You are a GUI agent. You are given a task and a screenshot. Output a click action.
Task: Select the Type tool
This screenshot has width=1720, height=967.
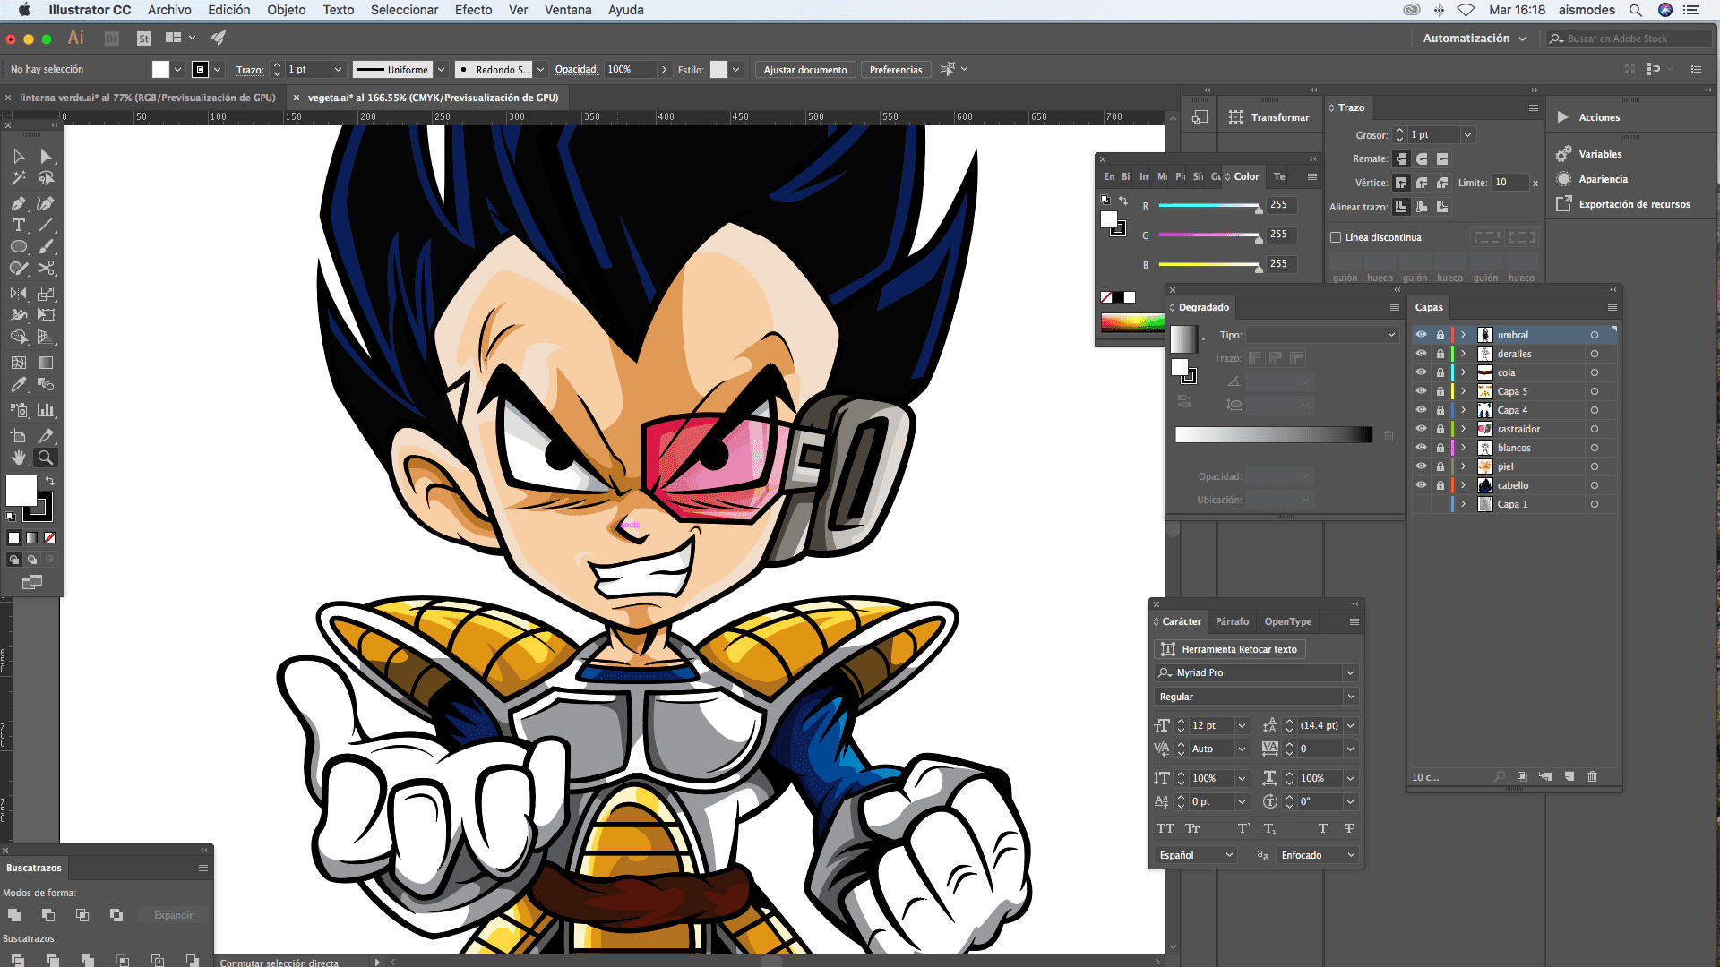18,223
